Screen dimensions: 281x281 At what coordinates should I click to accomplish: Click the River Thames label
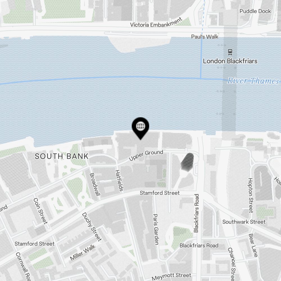coord(253,81)
